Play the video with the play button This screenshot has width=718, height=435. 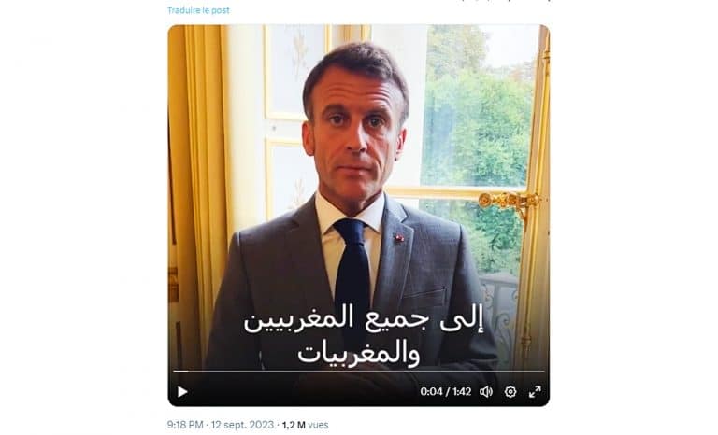point(182,392)
